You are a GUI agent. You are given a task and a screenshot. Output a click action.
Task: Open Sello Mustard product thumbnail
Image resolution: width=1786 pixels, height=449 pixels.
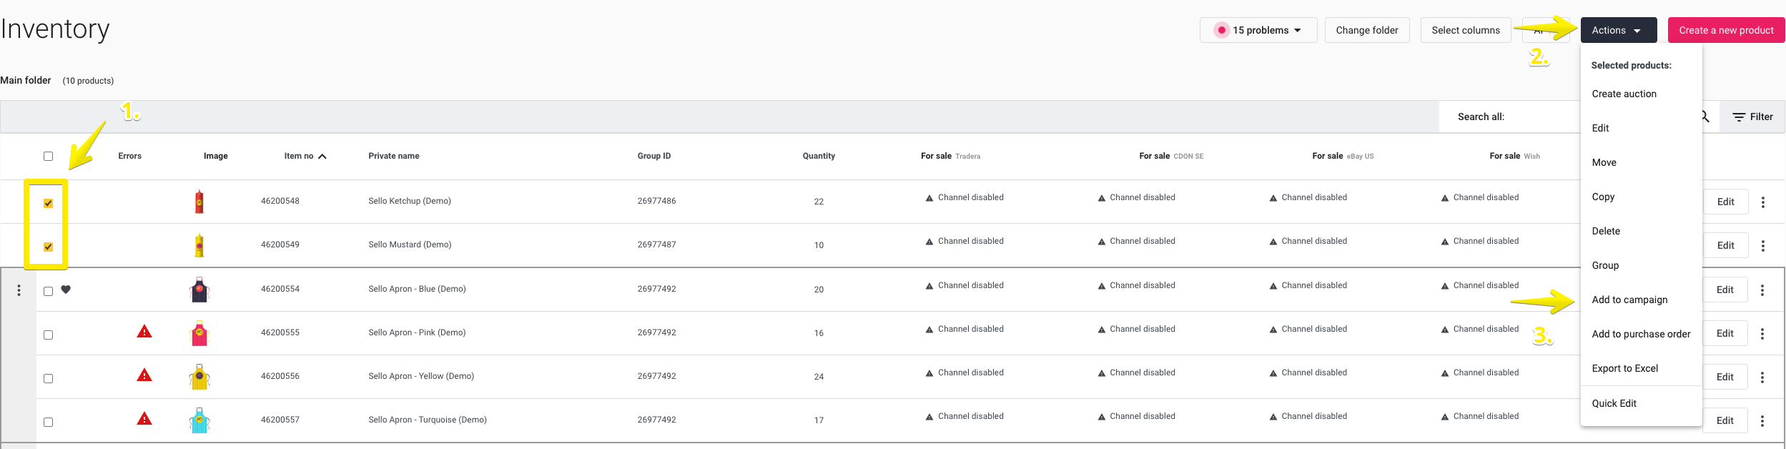pyautogui.click(x=199, y=245)
